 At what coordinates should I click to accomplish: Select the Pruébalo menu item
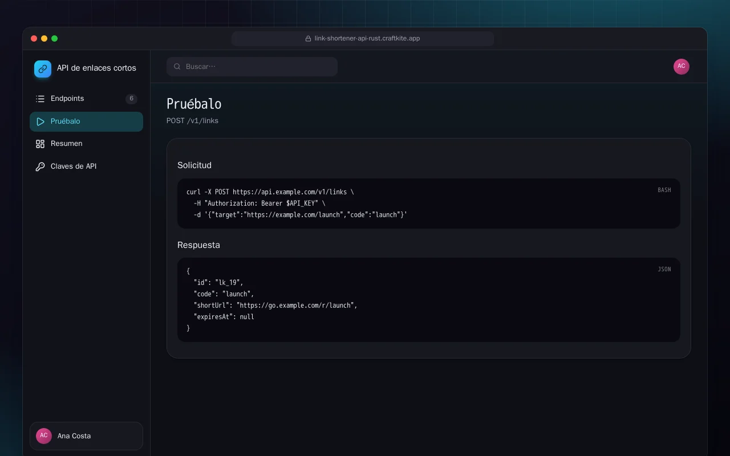pyautogui.click(x=86, y=121)
